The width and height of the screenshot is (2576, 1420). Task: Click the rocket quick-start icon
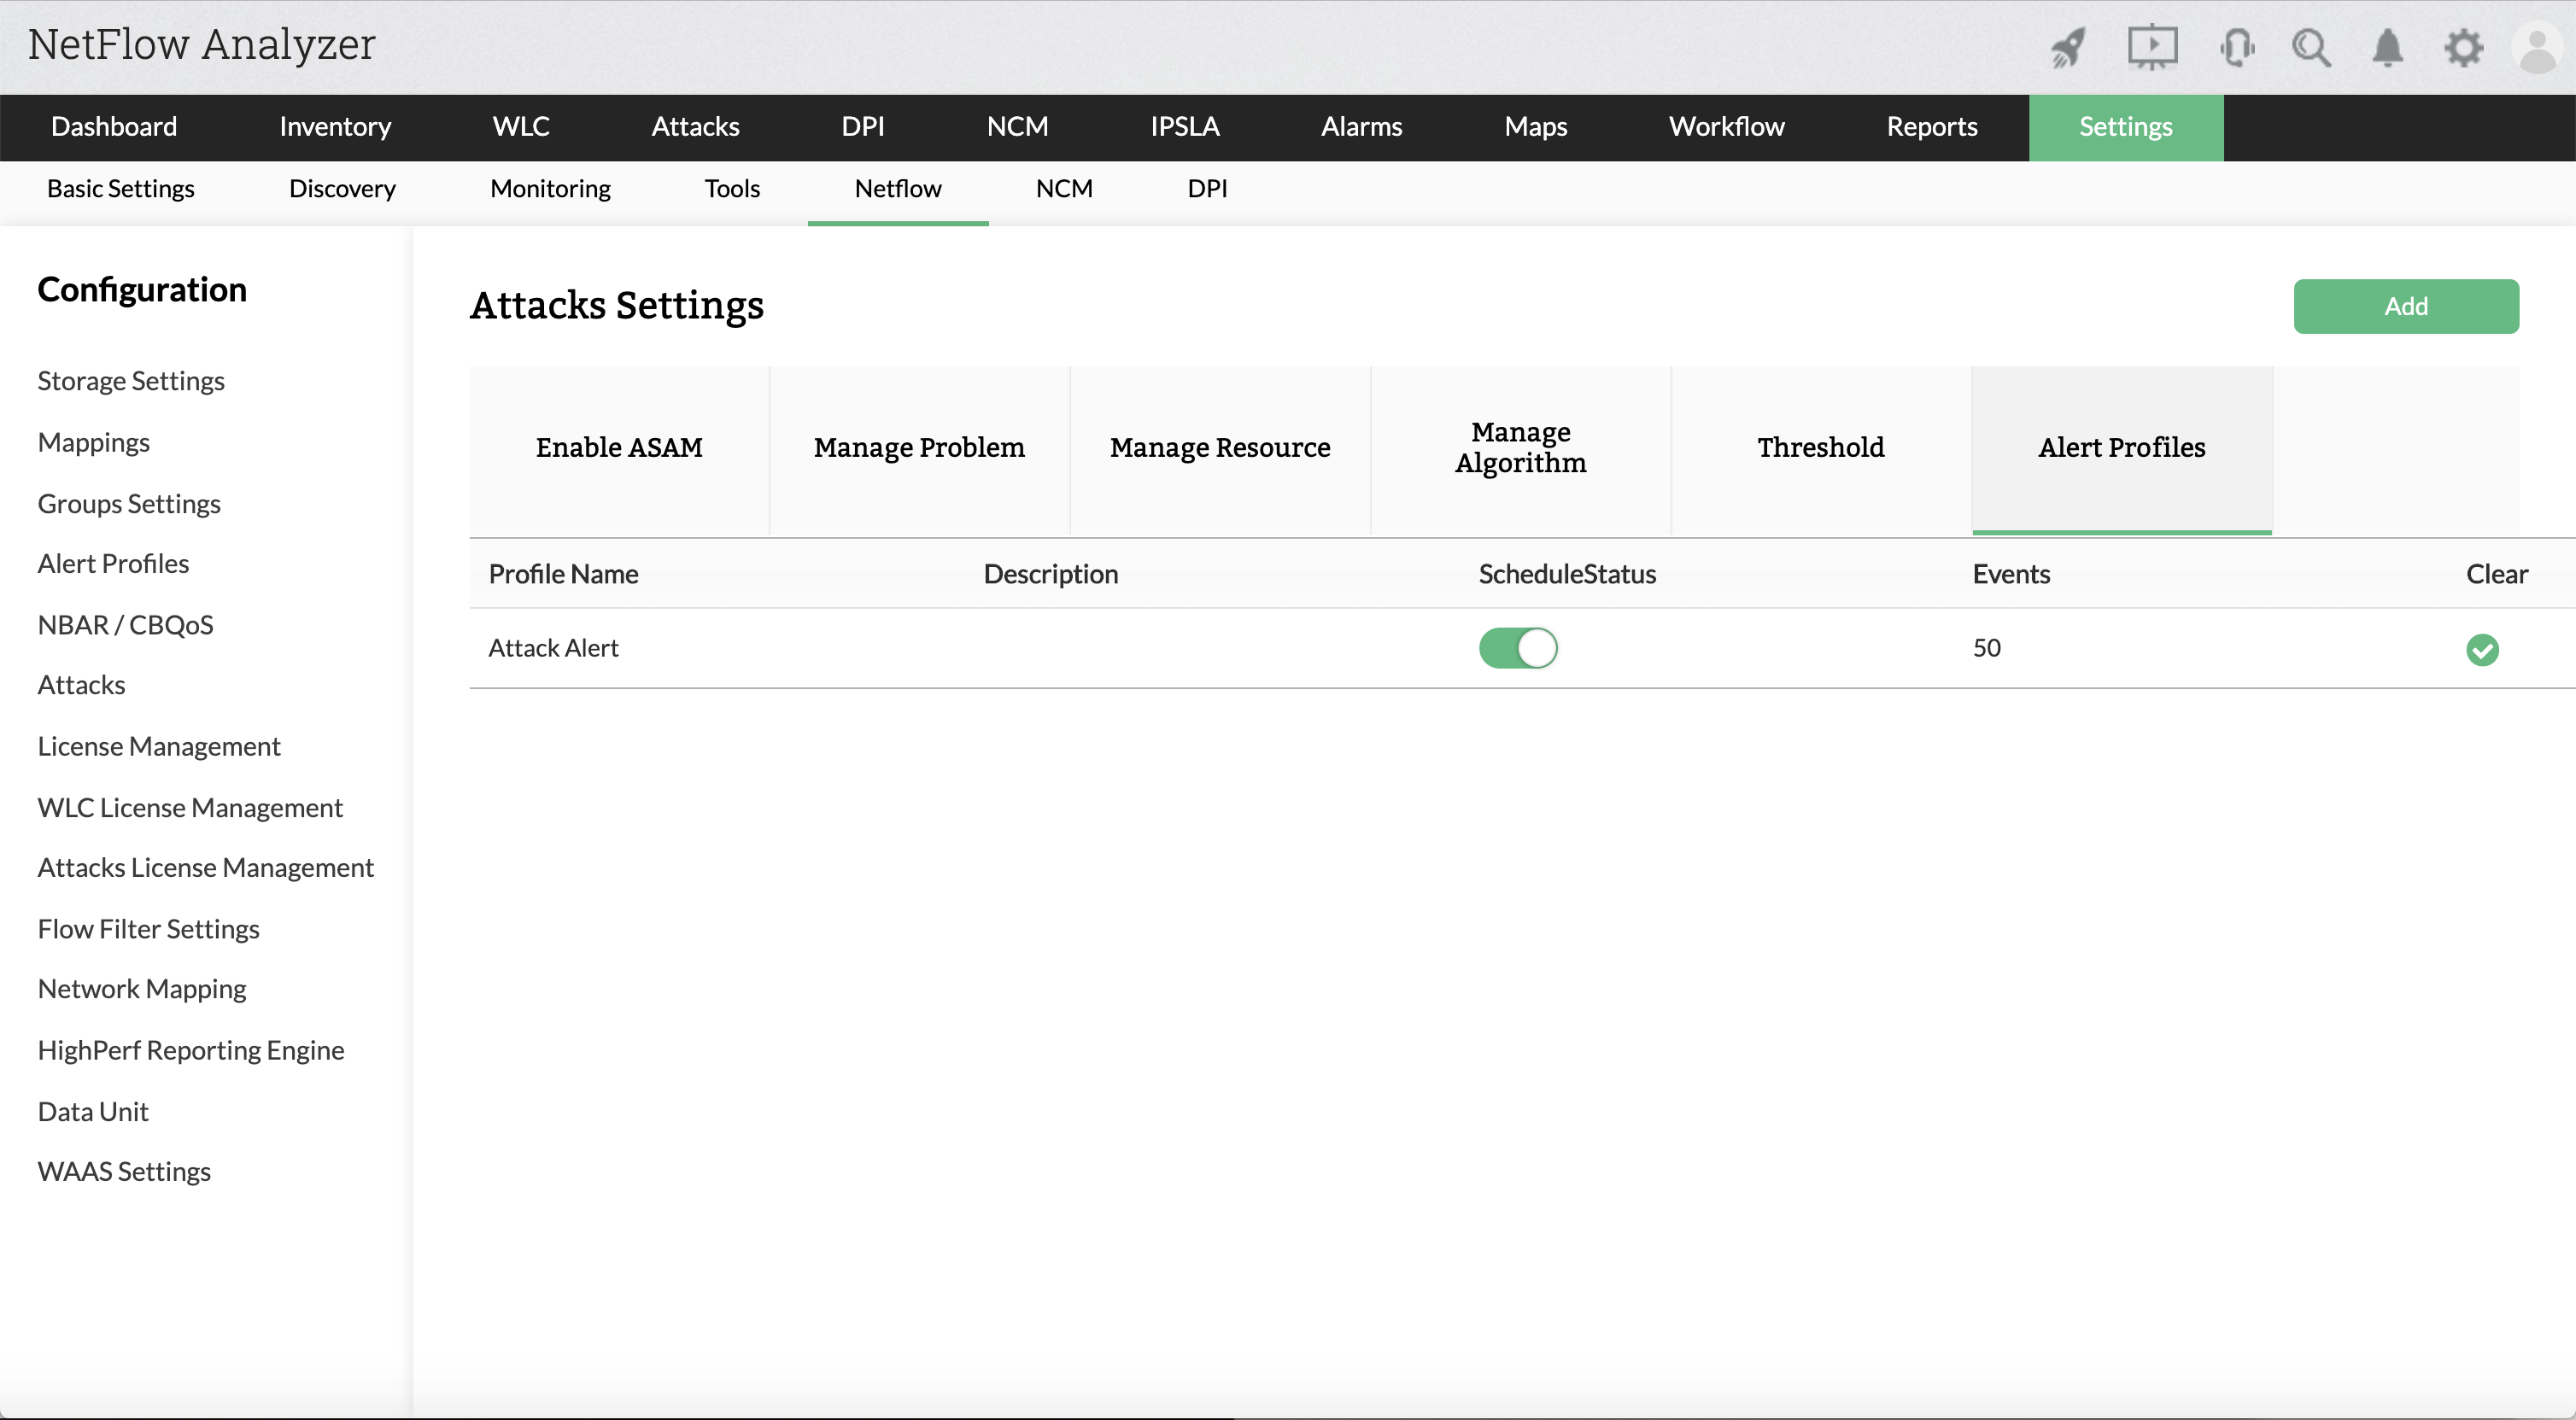pos(2068,47)
